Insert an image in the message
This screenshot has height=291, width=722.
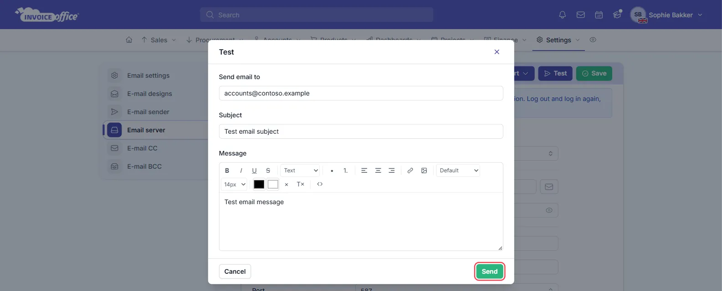tap(424, 171)
